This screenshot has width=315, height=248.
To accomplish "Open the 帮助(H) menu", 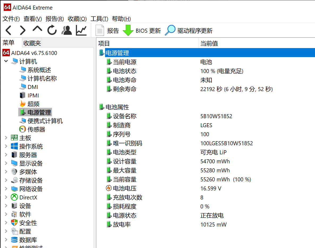I will coord(121,19).
